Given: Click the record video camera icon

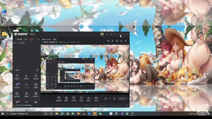Looking at the screenshot, I should [x=106, y=99].
